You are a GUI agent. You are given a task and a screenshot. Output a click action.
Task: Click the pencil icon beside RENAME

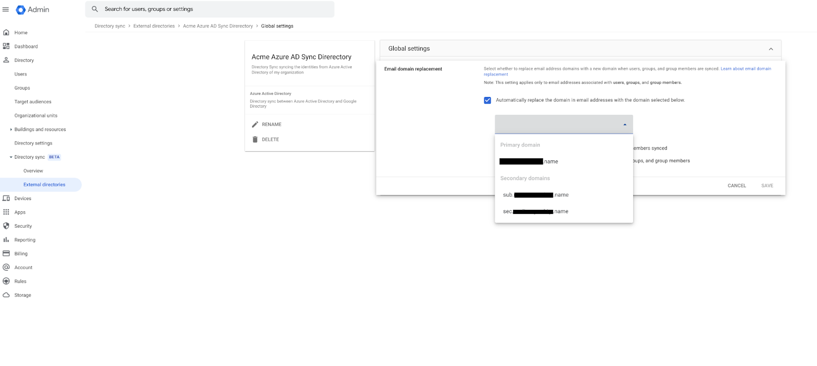pyautogui.click(x=255, y=125)
